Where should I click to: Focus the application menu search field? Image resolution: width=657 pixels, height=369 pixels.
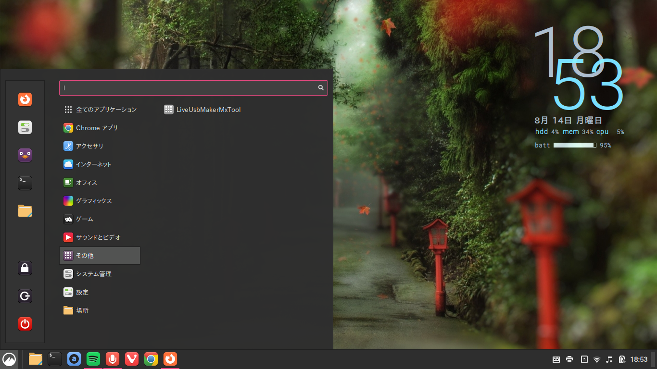[x=193, y=88]
